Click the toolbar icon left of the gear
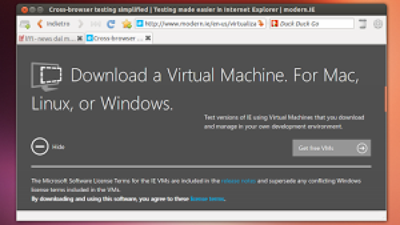This screenshot has height=225, width=400. pyautogui.click(x=362, y=24)
